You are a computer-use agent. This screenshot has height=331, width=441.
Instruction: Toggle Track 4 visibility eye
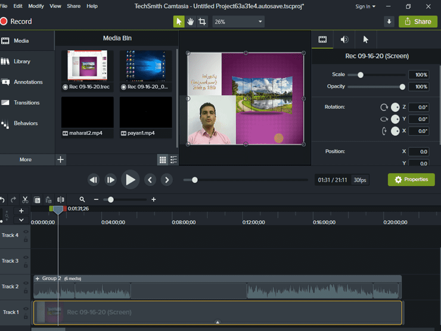(26, 231)
